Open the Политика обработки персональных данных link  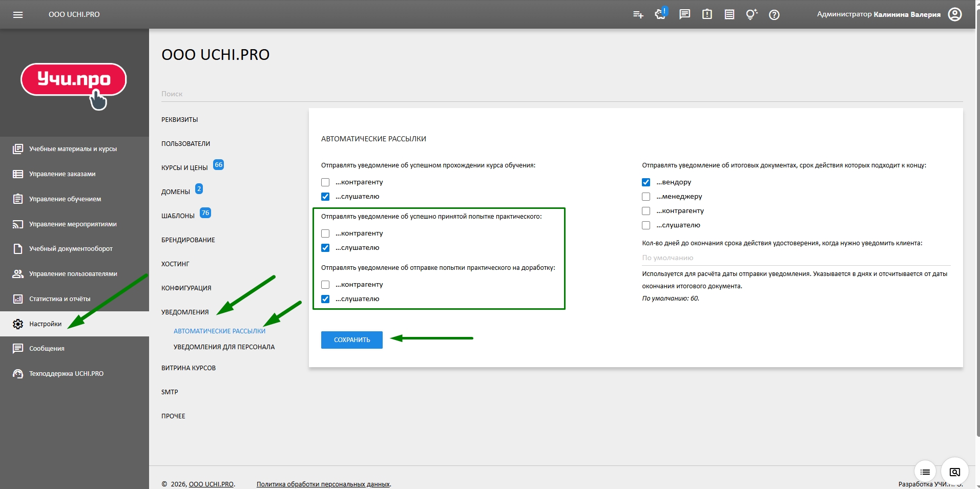click(323, 484)
